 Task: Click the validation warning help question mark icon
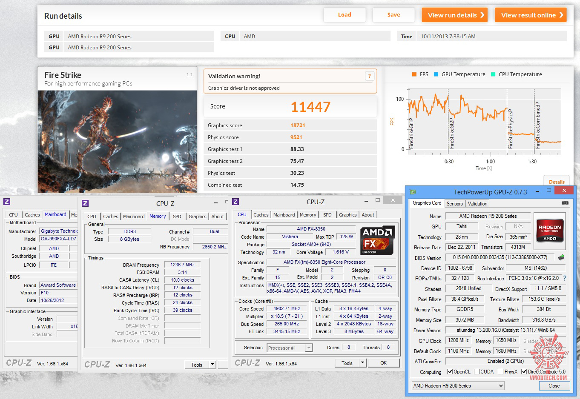(x=370, y=76)
